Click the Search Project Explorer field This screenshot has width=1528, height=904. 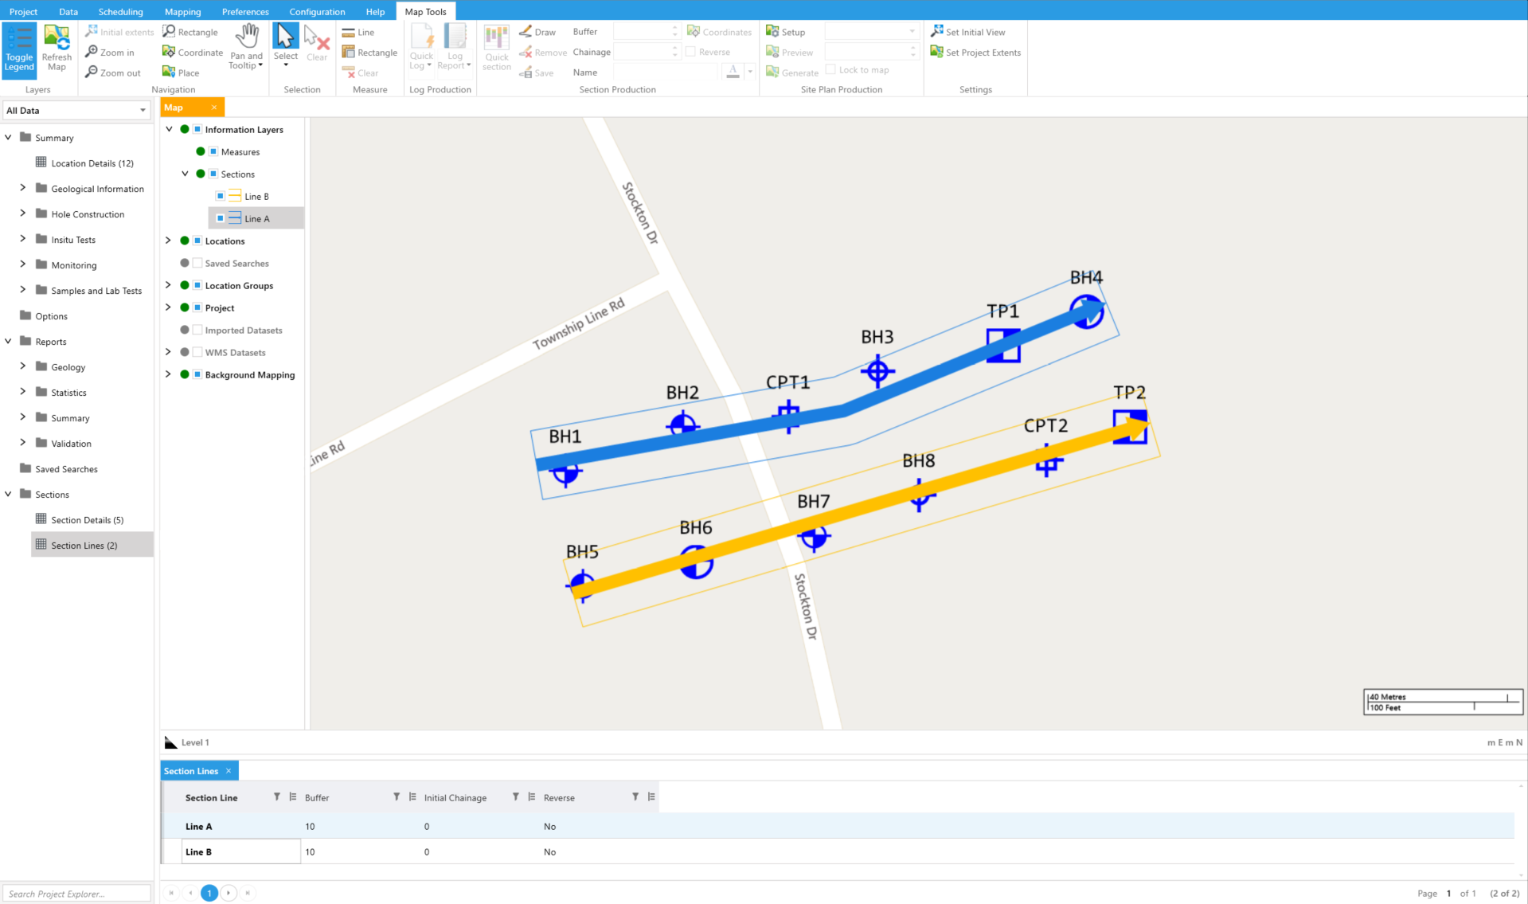(x=76, y=894)
